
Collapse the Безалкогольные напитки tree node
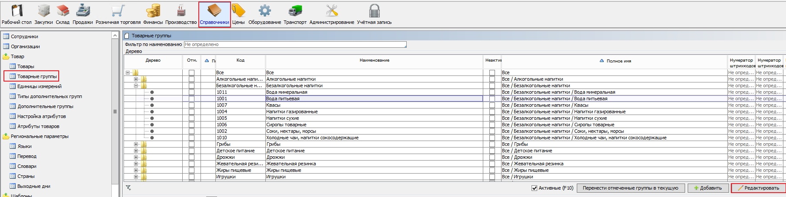click(x=136, y=86)
